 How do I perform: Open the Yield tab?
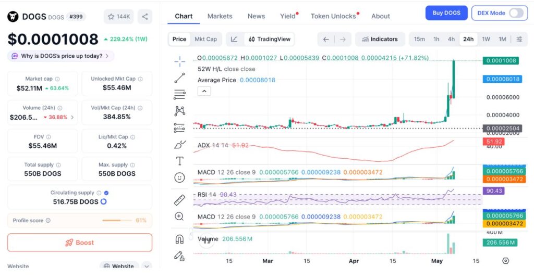click(288, 16)
